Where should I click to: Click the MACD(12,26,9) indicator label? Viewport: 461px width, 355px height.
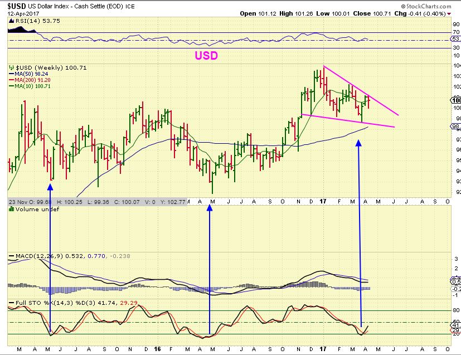(39, 256)
